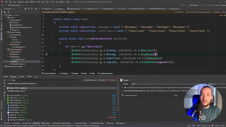Open the Worker.Persistence project filter dropdown
The width and height of the screenshot is (226, 127).
click(x=91, y=80)
